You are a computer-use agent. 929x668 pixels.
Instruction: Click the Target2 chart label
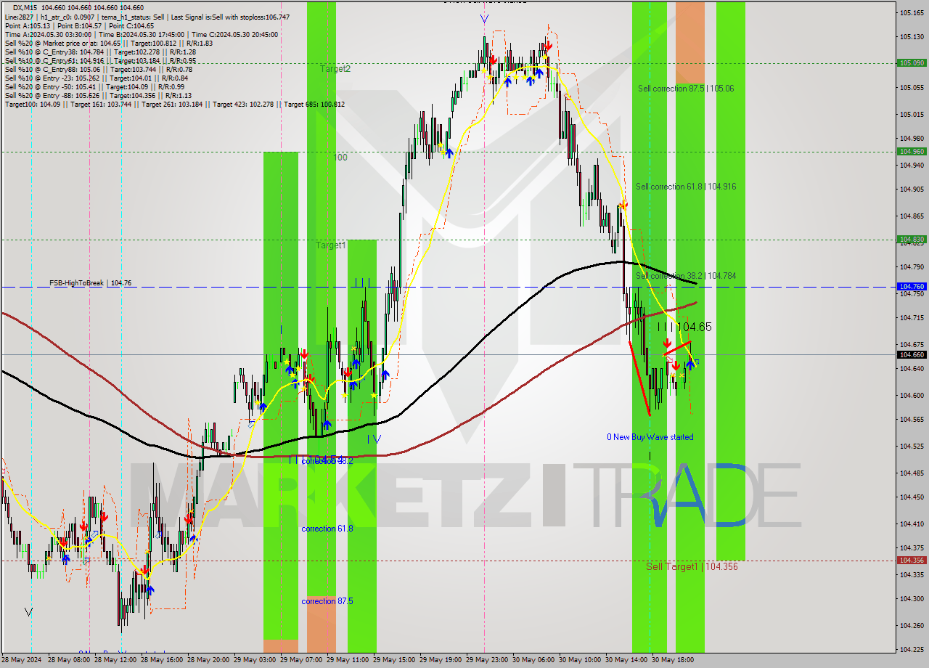point(335,69)
